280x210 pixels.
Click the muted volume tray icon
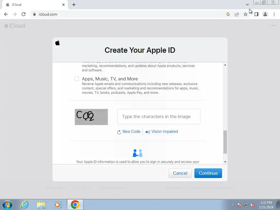pyautogui.click(x=252, y=205)
